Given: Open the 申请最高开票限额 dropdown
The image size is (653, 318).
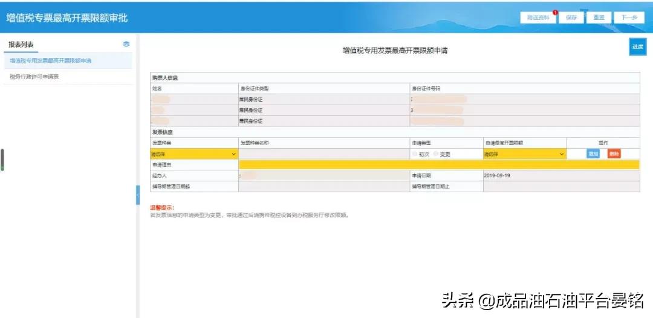Looking at the screenshot, I should tap(525, 154).
